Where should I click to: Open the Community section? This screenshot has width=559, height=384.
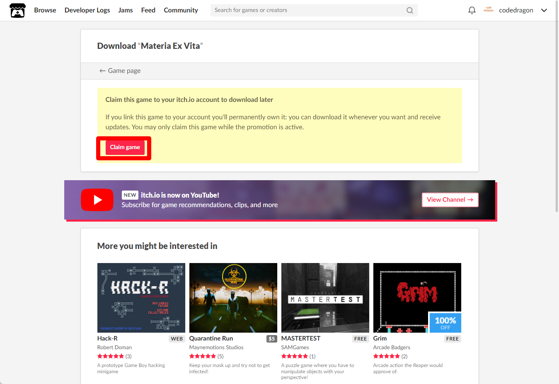point(181,10)
